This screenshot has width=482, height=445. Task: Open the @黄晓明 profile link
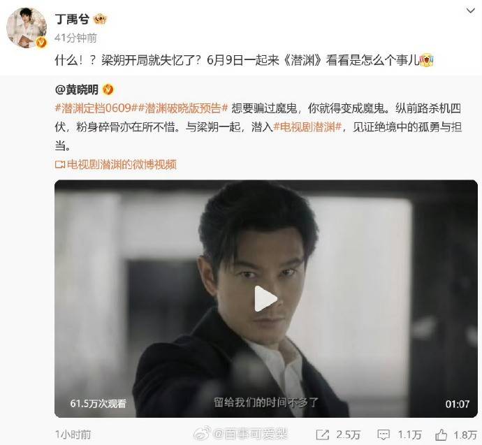[x=77, y=89]
